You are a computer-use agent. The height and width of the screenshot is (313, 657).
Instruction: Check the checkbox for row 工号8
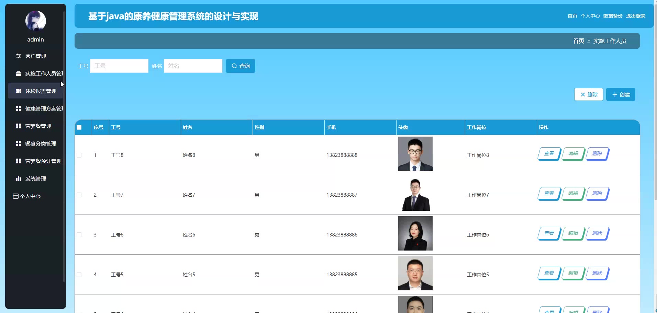[79, 155]
